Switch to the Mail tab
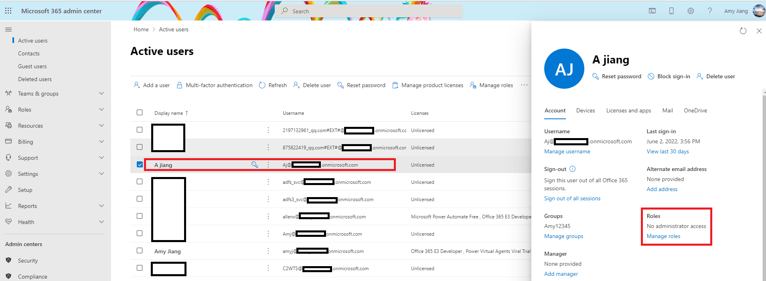The height and width of the screenshot is (281, 766). (x=668, y=110)
